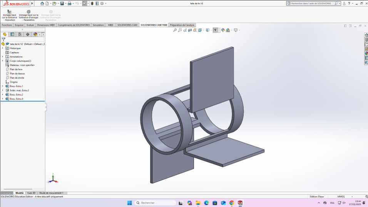Toggle the Hide/Show Items eye icon
This screenshot has height=207, width=368.
(x=216, y=30)
